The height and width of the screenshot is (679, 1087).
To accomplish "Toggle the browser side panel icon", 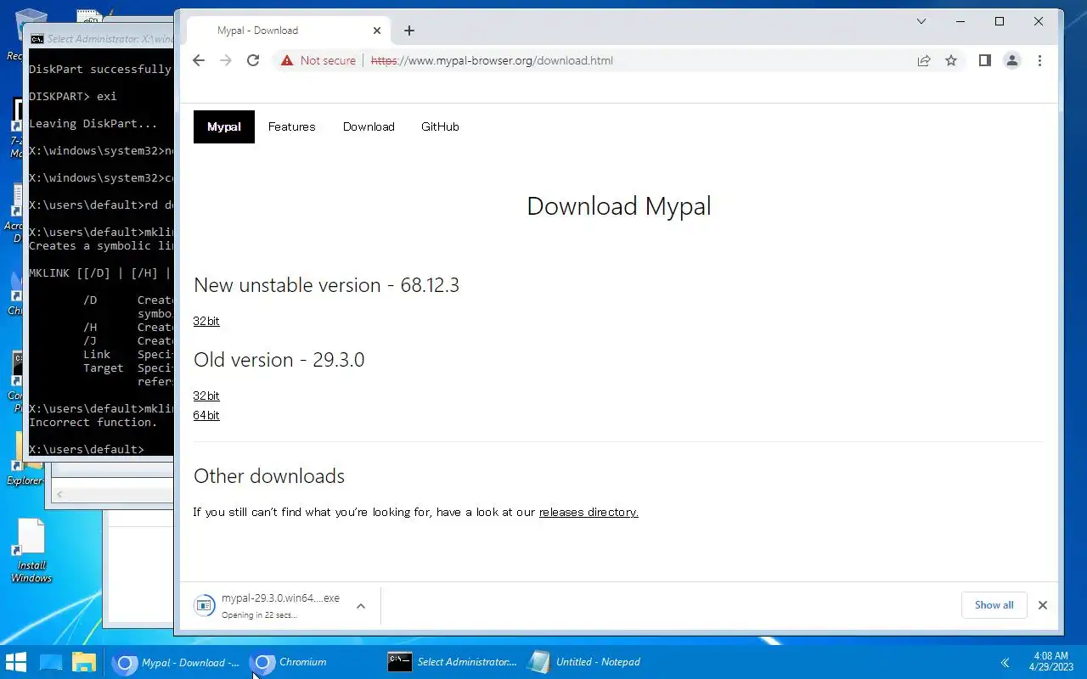I will pyautogui.click(x=985, y=60).
